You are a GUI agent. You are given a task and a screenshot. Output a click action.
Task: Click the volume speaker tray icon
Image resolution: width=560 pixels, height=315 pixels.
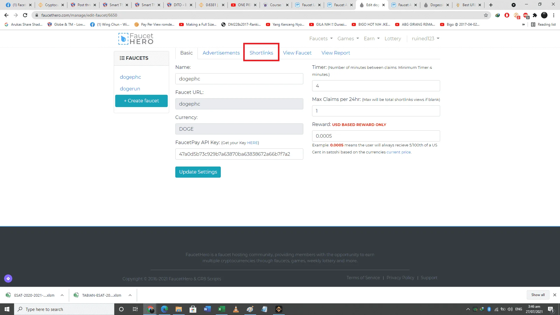point(510,309)
